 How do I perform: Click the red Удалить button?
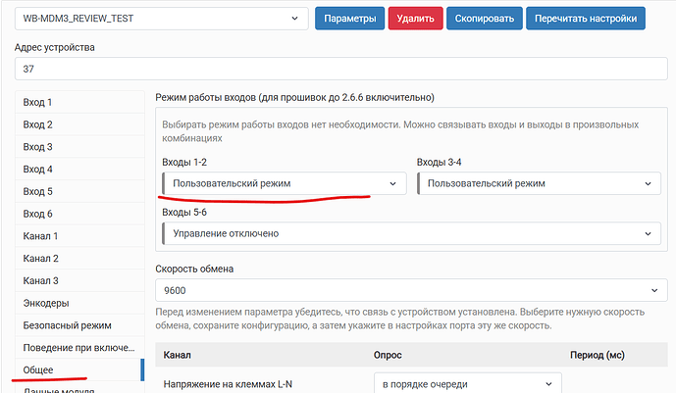click(415, 19)
